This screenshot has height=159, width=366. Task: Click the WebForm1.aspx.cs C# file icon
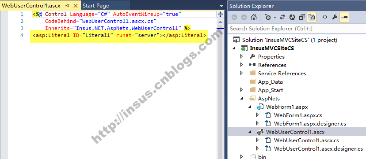(x=268, y=115)
